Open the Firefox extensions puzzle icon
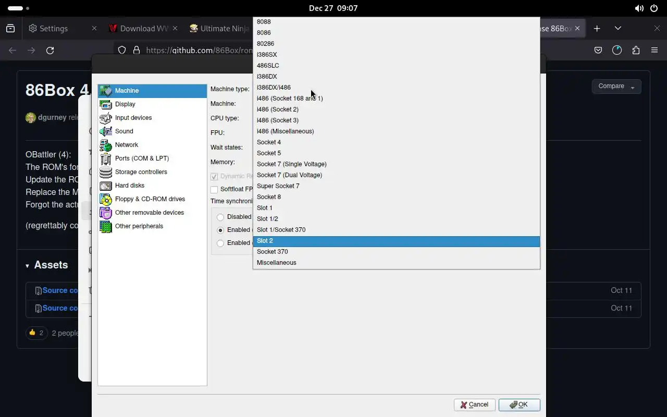667x417 pixels. 636,50
